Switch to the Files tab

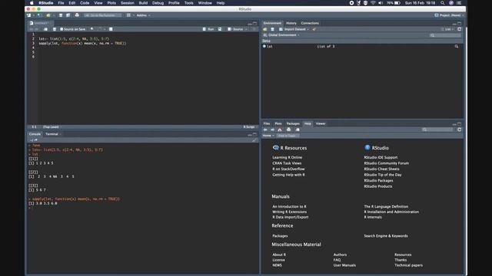tap(267, 123)
